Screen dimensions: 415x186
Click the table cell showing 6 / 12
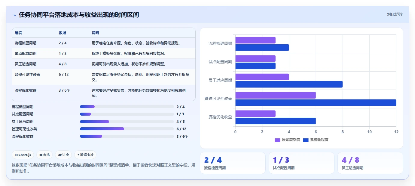click(x=64, y=75)
